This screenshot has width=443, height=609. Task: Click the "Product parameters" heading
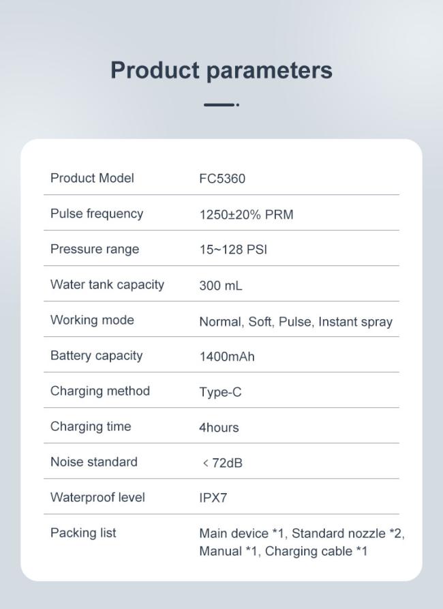pos(221,70)
